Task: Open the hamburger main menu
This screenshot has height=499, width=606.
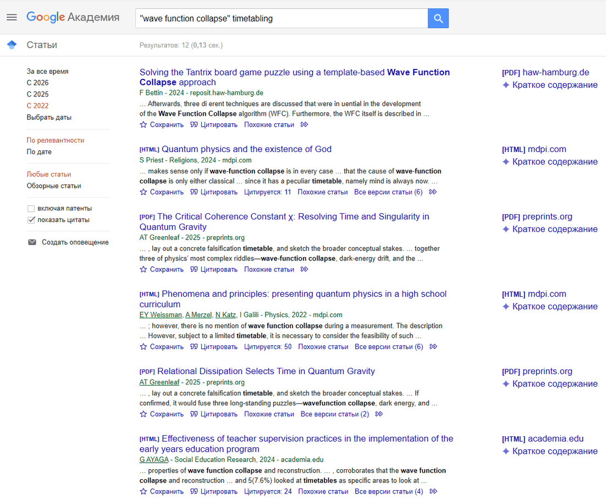Action: tap(12, 18)
